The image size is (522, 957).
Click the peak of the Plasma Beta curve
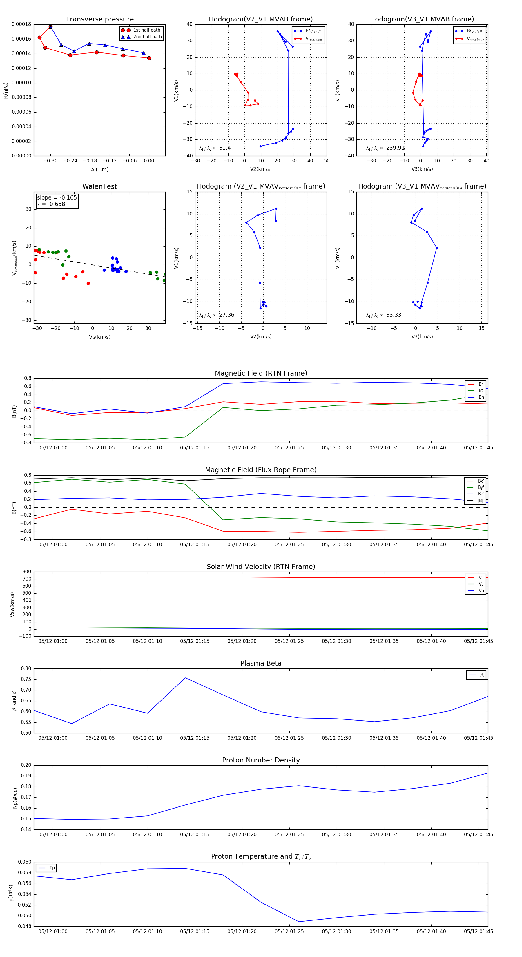[x=185, y=678]
